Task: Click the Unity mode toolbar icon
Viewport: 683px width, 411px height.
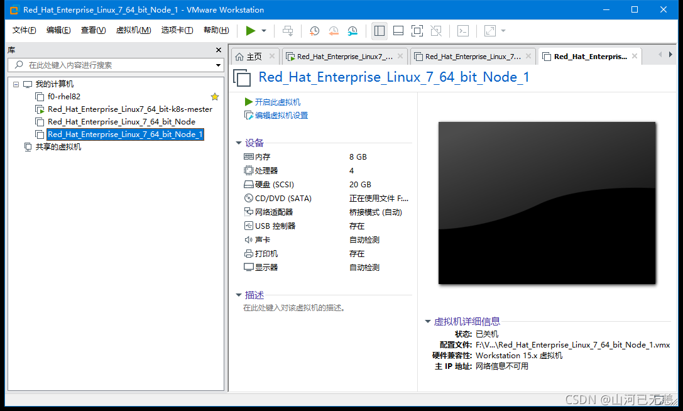Action: [436, 31]
